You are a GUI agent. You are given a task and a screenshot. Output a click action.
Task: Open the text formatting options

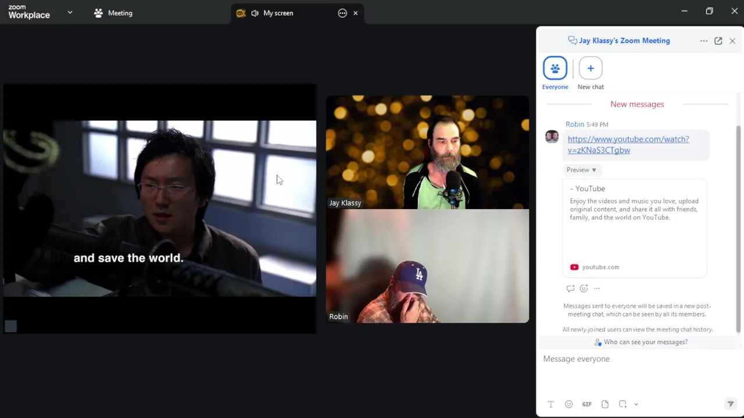pyautogui.click(x=550, y=404)
